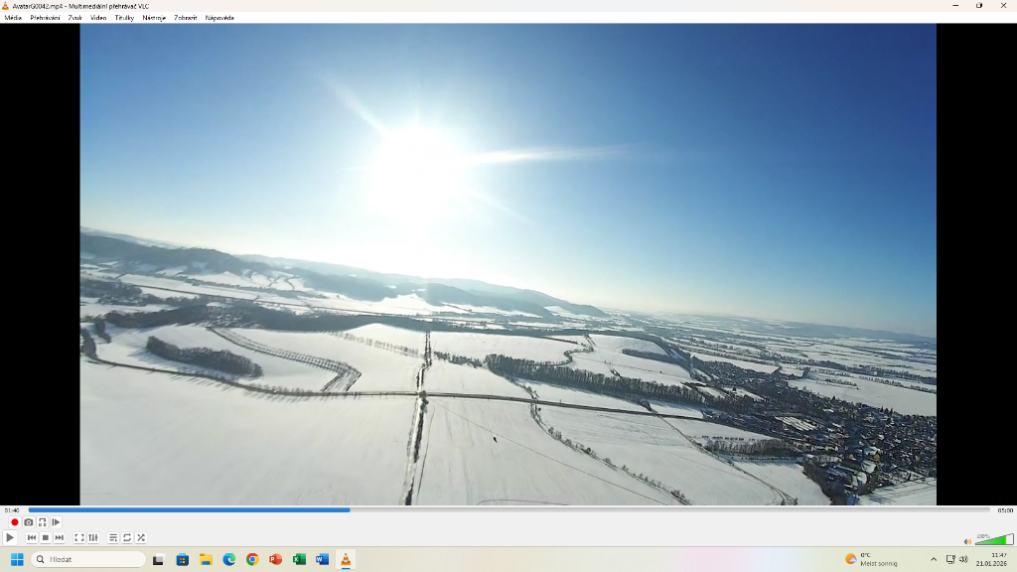Mute audio via the speaker icon
1017x572 pixels.
[967, 541]
